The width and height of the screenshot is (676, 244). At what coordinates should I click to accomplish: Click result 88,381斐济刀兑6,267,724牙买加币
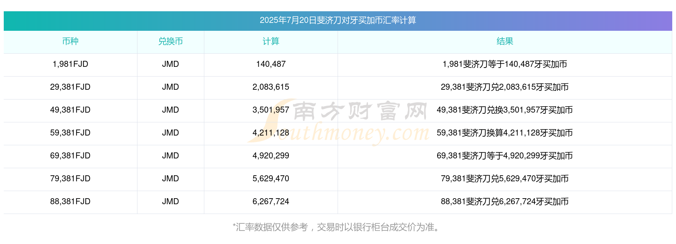tap(505, 202)
